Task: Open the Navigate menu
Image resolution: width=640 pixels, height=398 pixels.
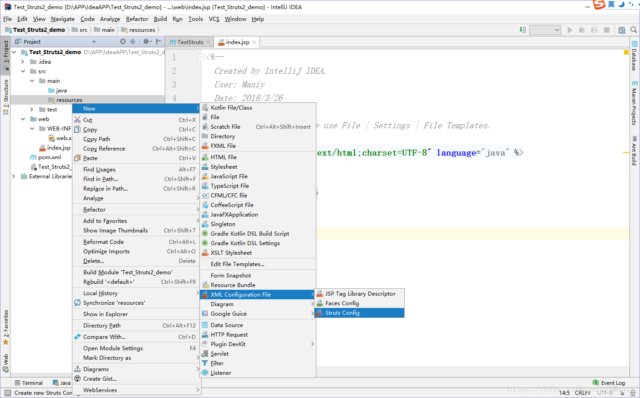Action: click(x=63, y=19)
